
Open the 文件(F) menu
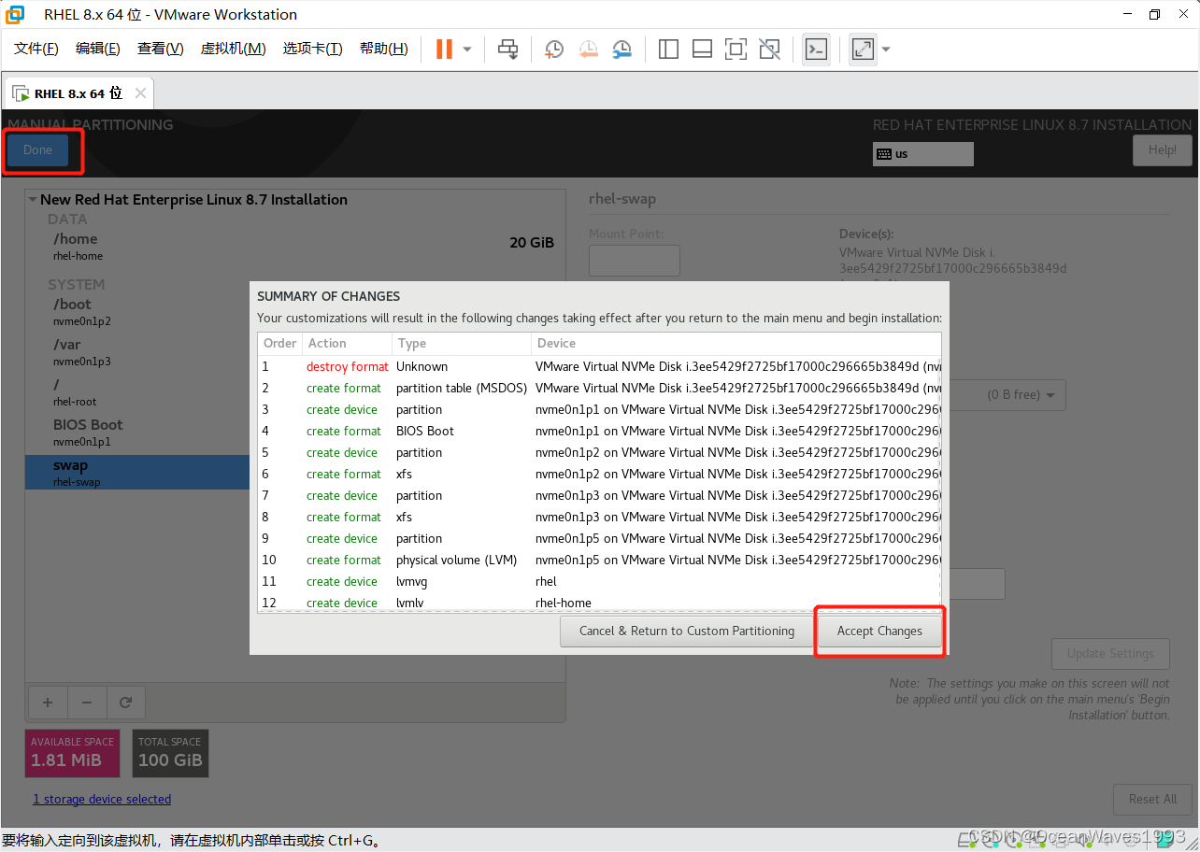pos(36,49)
